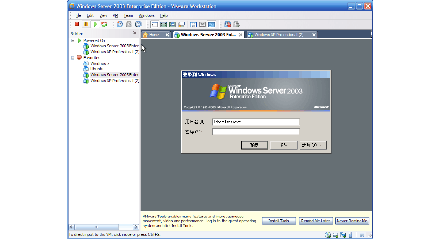Click the Reset virtual machine icon
Screen dimensions: 438x239
coord(104,24)
